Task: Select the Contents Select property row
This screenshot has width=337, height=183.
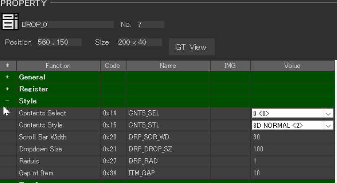Action: (x=42, y=113)
